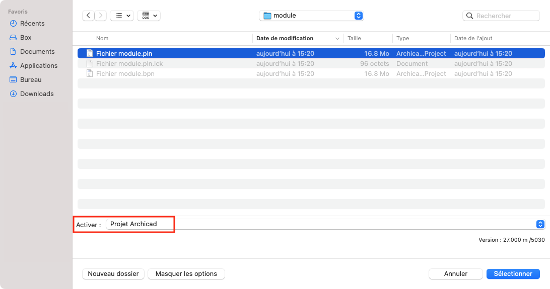Click the Applications sidebar icon
Viewport: 550px width, 289px height.
click(x=13, y=65)
